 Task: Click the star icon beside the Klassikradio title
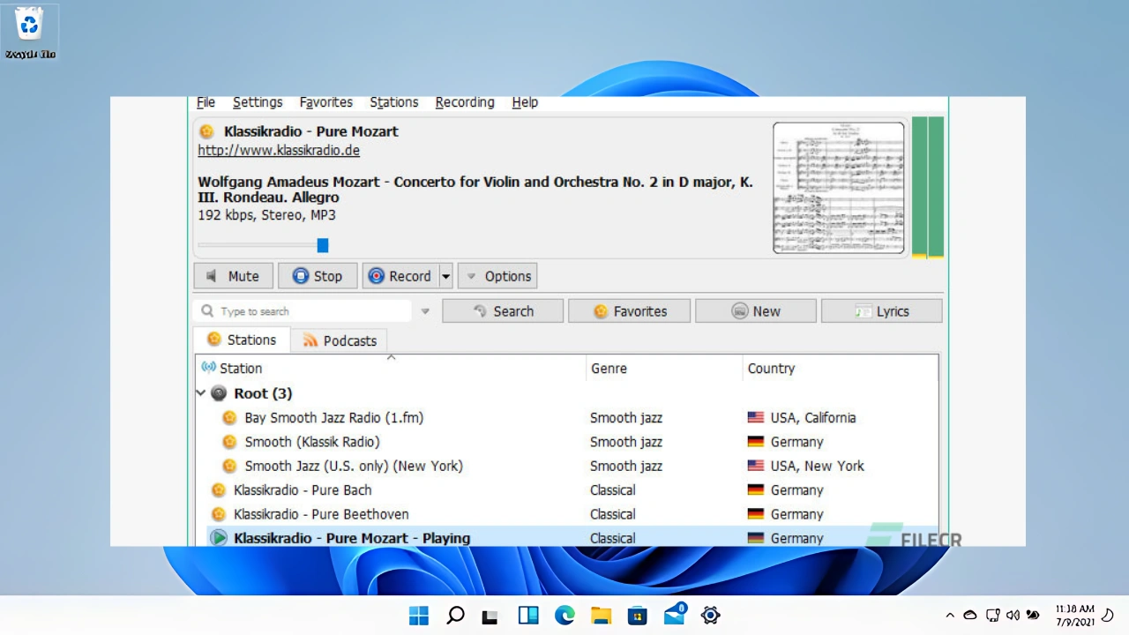[x=206, y=131]
